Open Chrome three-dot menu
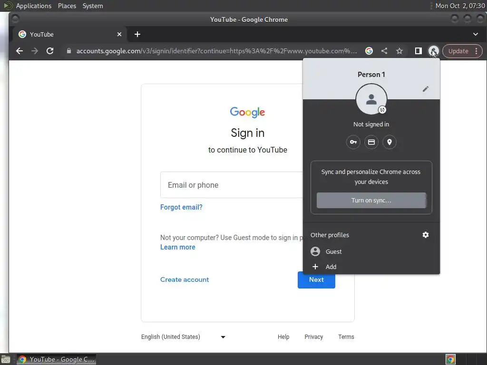Screen dimensions: 487x365 (x=476, y=51)
